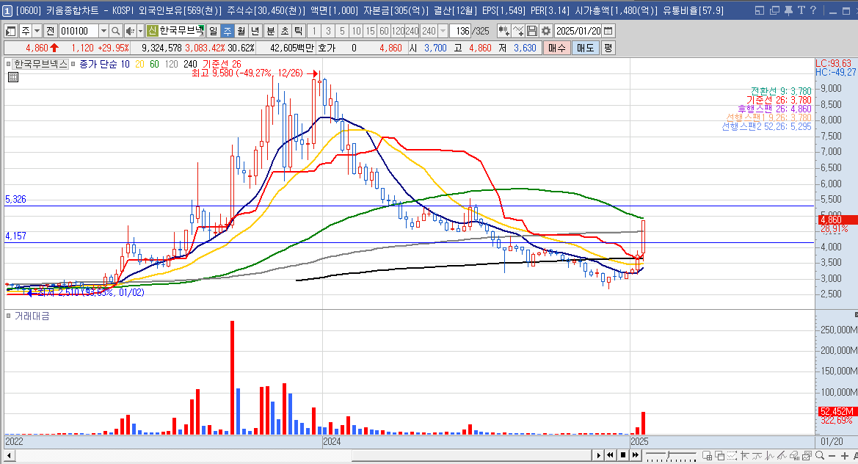Viewport: 858px width, 464px height.
Task: Click the eraser tool icon at bottom
Action: tap(795, 455)
